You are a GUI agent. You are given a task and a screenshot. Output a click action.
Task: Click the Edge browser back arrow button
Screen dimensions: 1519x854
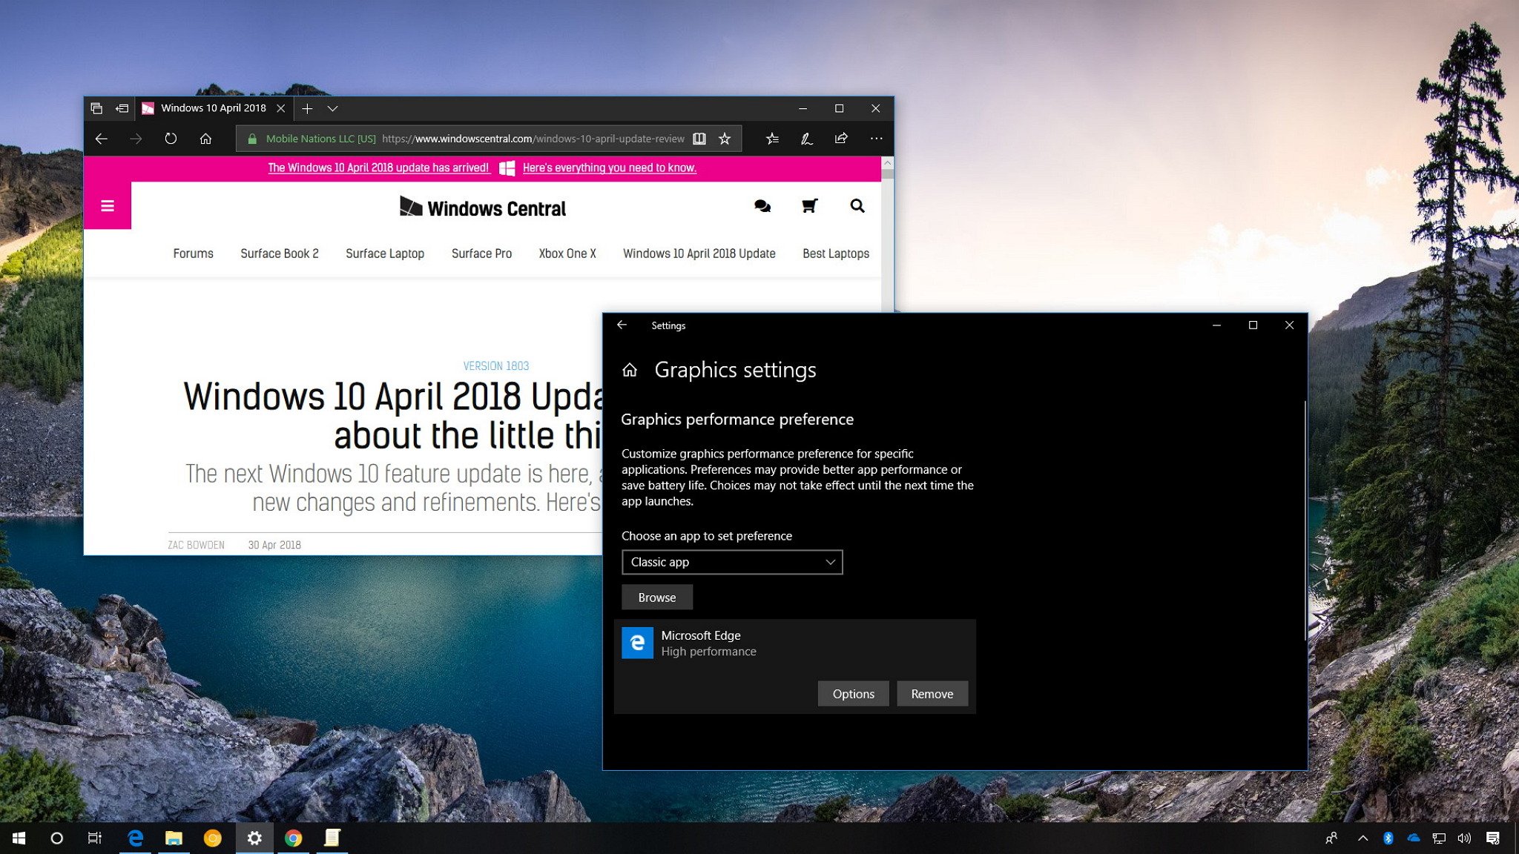point(101,138)
